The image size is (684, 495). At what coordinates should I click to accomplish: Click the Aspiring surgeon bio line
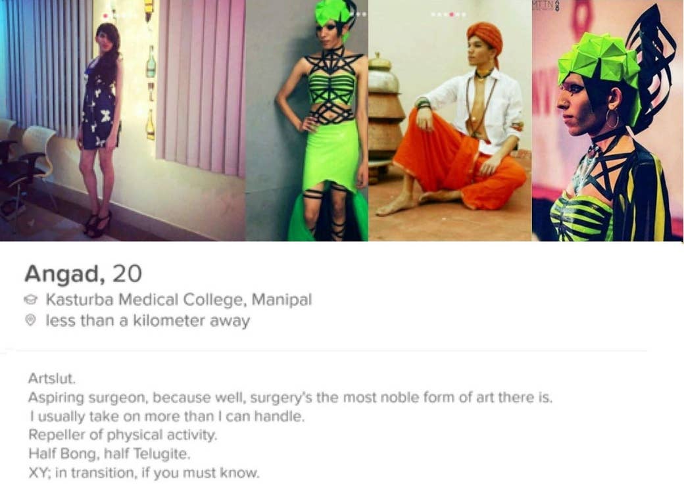290,398
